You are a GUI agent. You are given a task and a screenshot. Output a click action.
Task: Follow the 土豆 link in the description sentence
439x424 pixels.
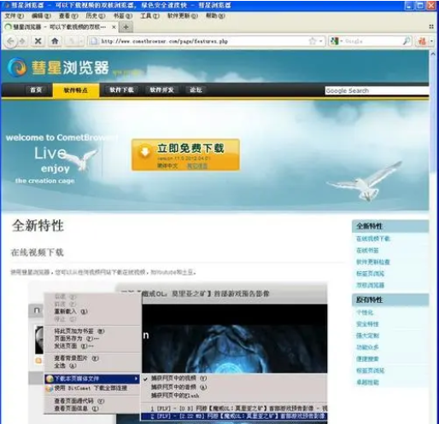[x=187, y=272]
